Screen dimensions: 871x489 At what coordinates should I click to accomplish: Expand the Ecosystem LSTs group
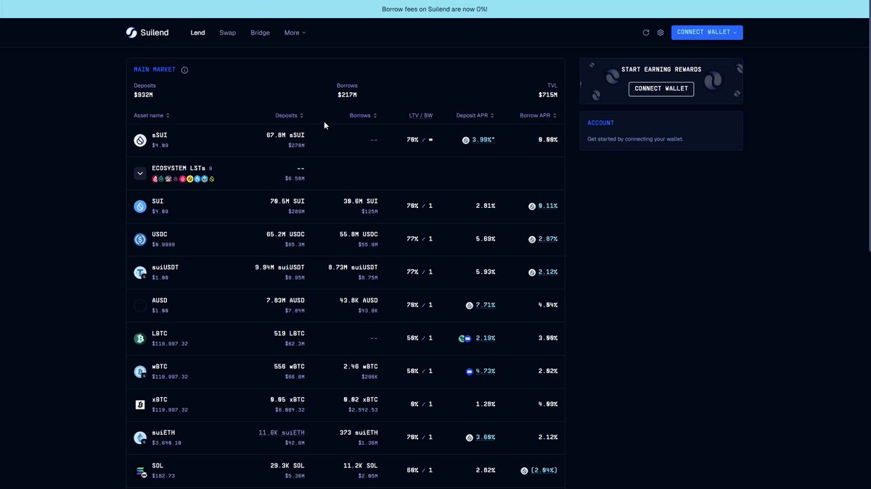pyautogui.click(x=140, y=173)
